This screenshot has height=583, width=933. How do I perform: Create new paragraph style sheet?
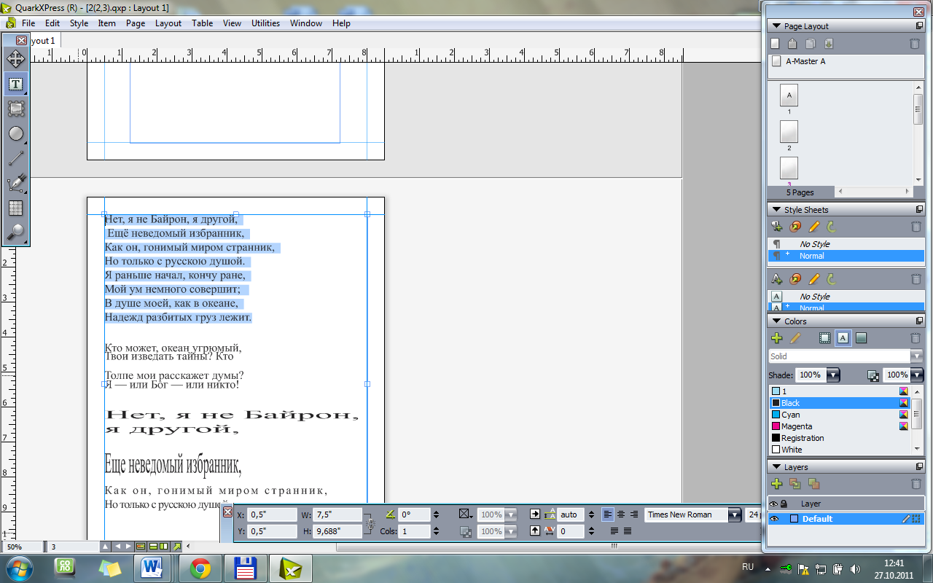776,227
